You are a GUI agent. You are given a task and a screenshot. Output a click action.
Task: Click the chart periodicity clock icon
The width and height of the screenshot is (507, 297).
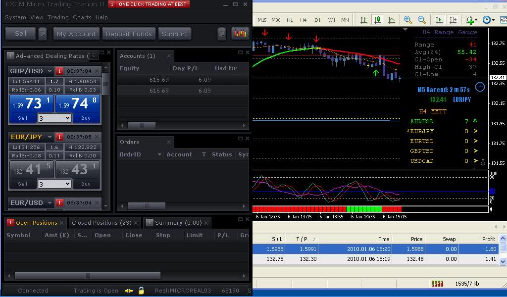pos(487,20)
